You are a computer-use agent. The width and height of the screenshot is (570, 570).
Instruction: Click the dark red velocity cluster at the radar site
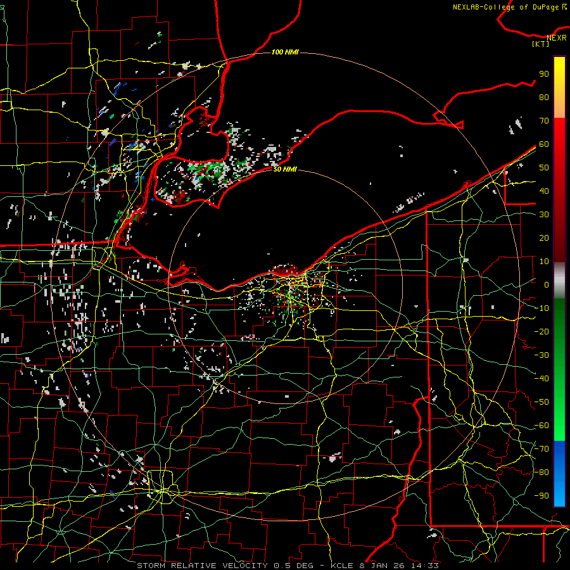point(286,270)
